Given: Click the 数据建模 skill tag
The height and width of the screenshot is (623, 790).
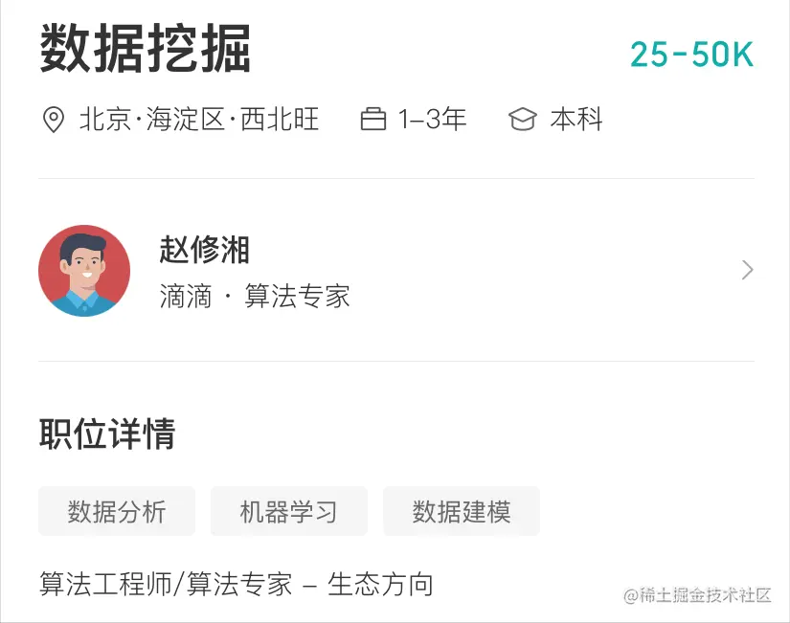Looking at the screenshot, I should click(462, 511).
